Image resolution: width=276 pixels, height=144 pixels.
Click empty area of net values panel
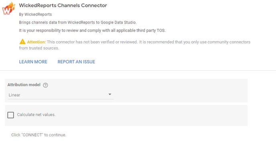pyautogui.click(x=151, y=115)
